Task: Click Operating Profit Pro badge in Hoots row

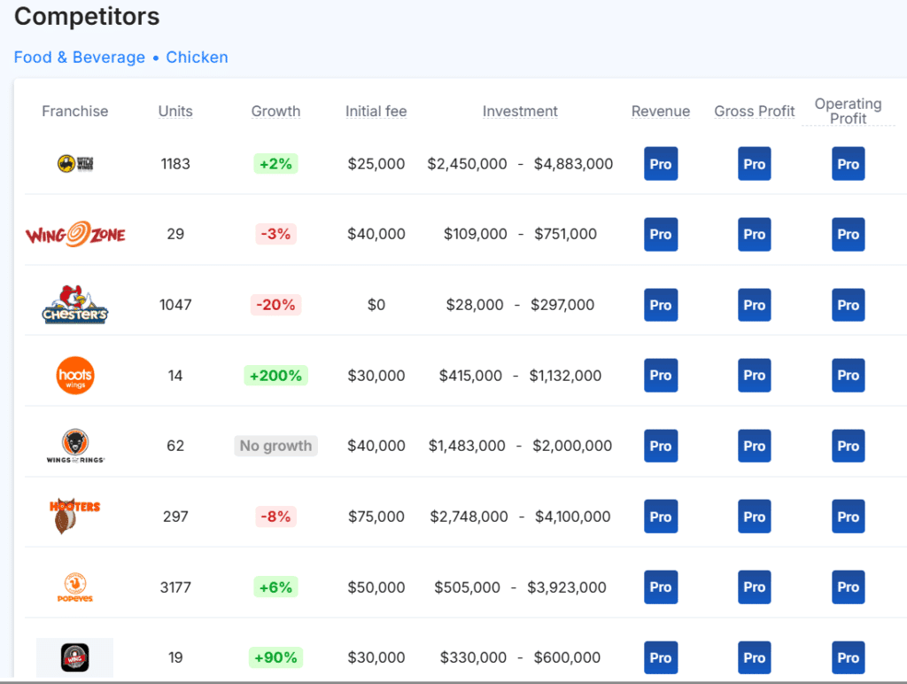Action: (x=848, y=376)
